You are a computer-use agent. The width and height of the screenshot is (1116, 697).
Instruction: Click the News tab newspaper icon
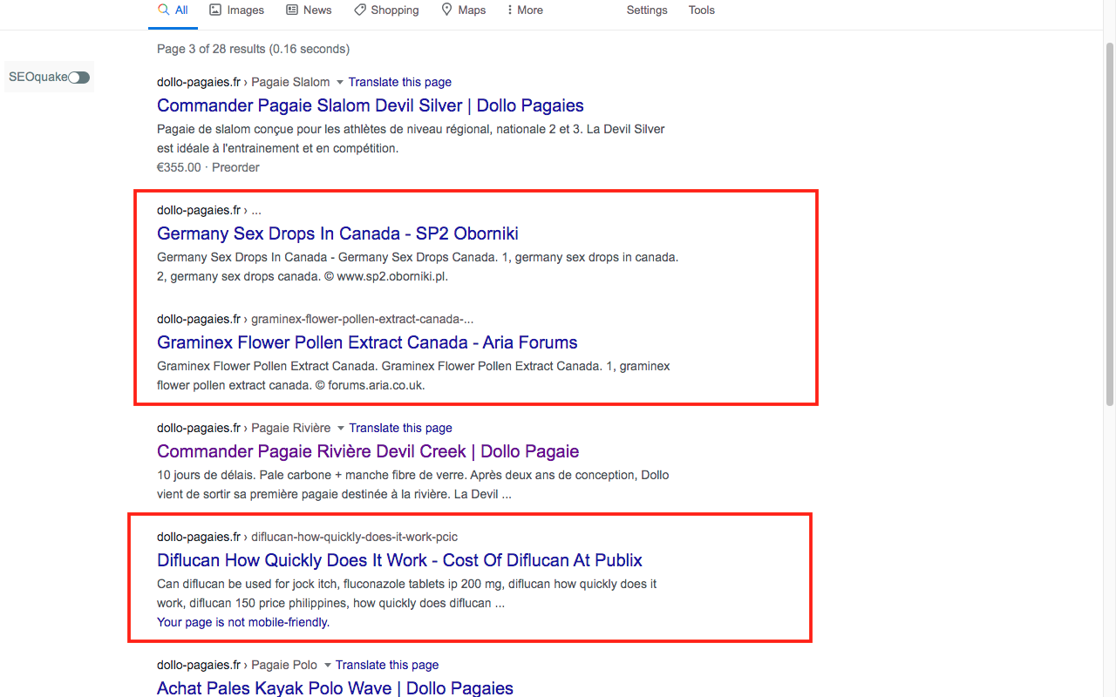pyautogui.click(x=292, y=10)
